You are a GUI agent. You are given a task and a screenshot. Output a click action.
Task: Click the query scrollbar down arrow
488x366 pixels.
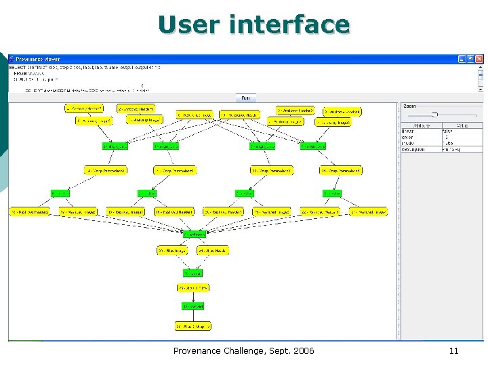481,89
